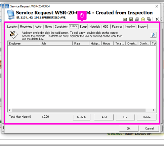Viewport: 164px width, 146px height.
Task: Switch to the Equip tab
Action: tap(83, 27)
